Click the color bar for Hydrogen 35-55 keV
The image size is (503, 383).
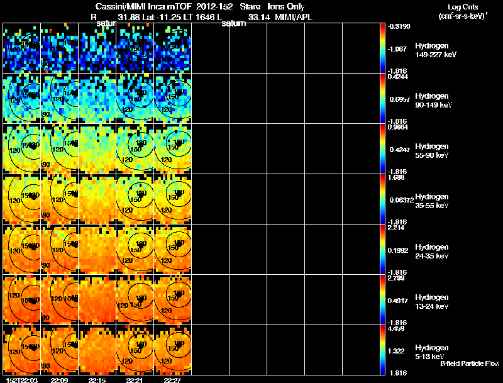[x=382, y=199]
